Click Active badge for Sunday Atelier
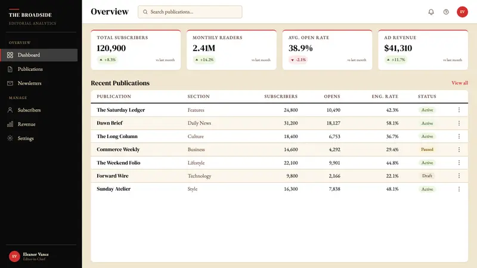This screenshot has width=477, height=268. (x=427, y=189)
